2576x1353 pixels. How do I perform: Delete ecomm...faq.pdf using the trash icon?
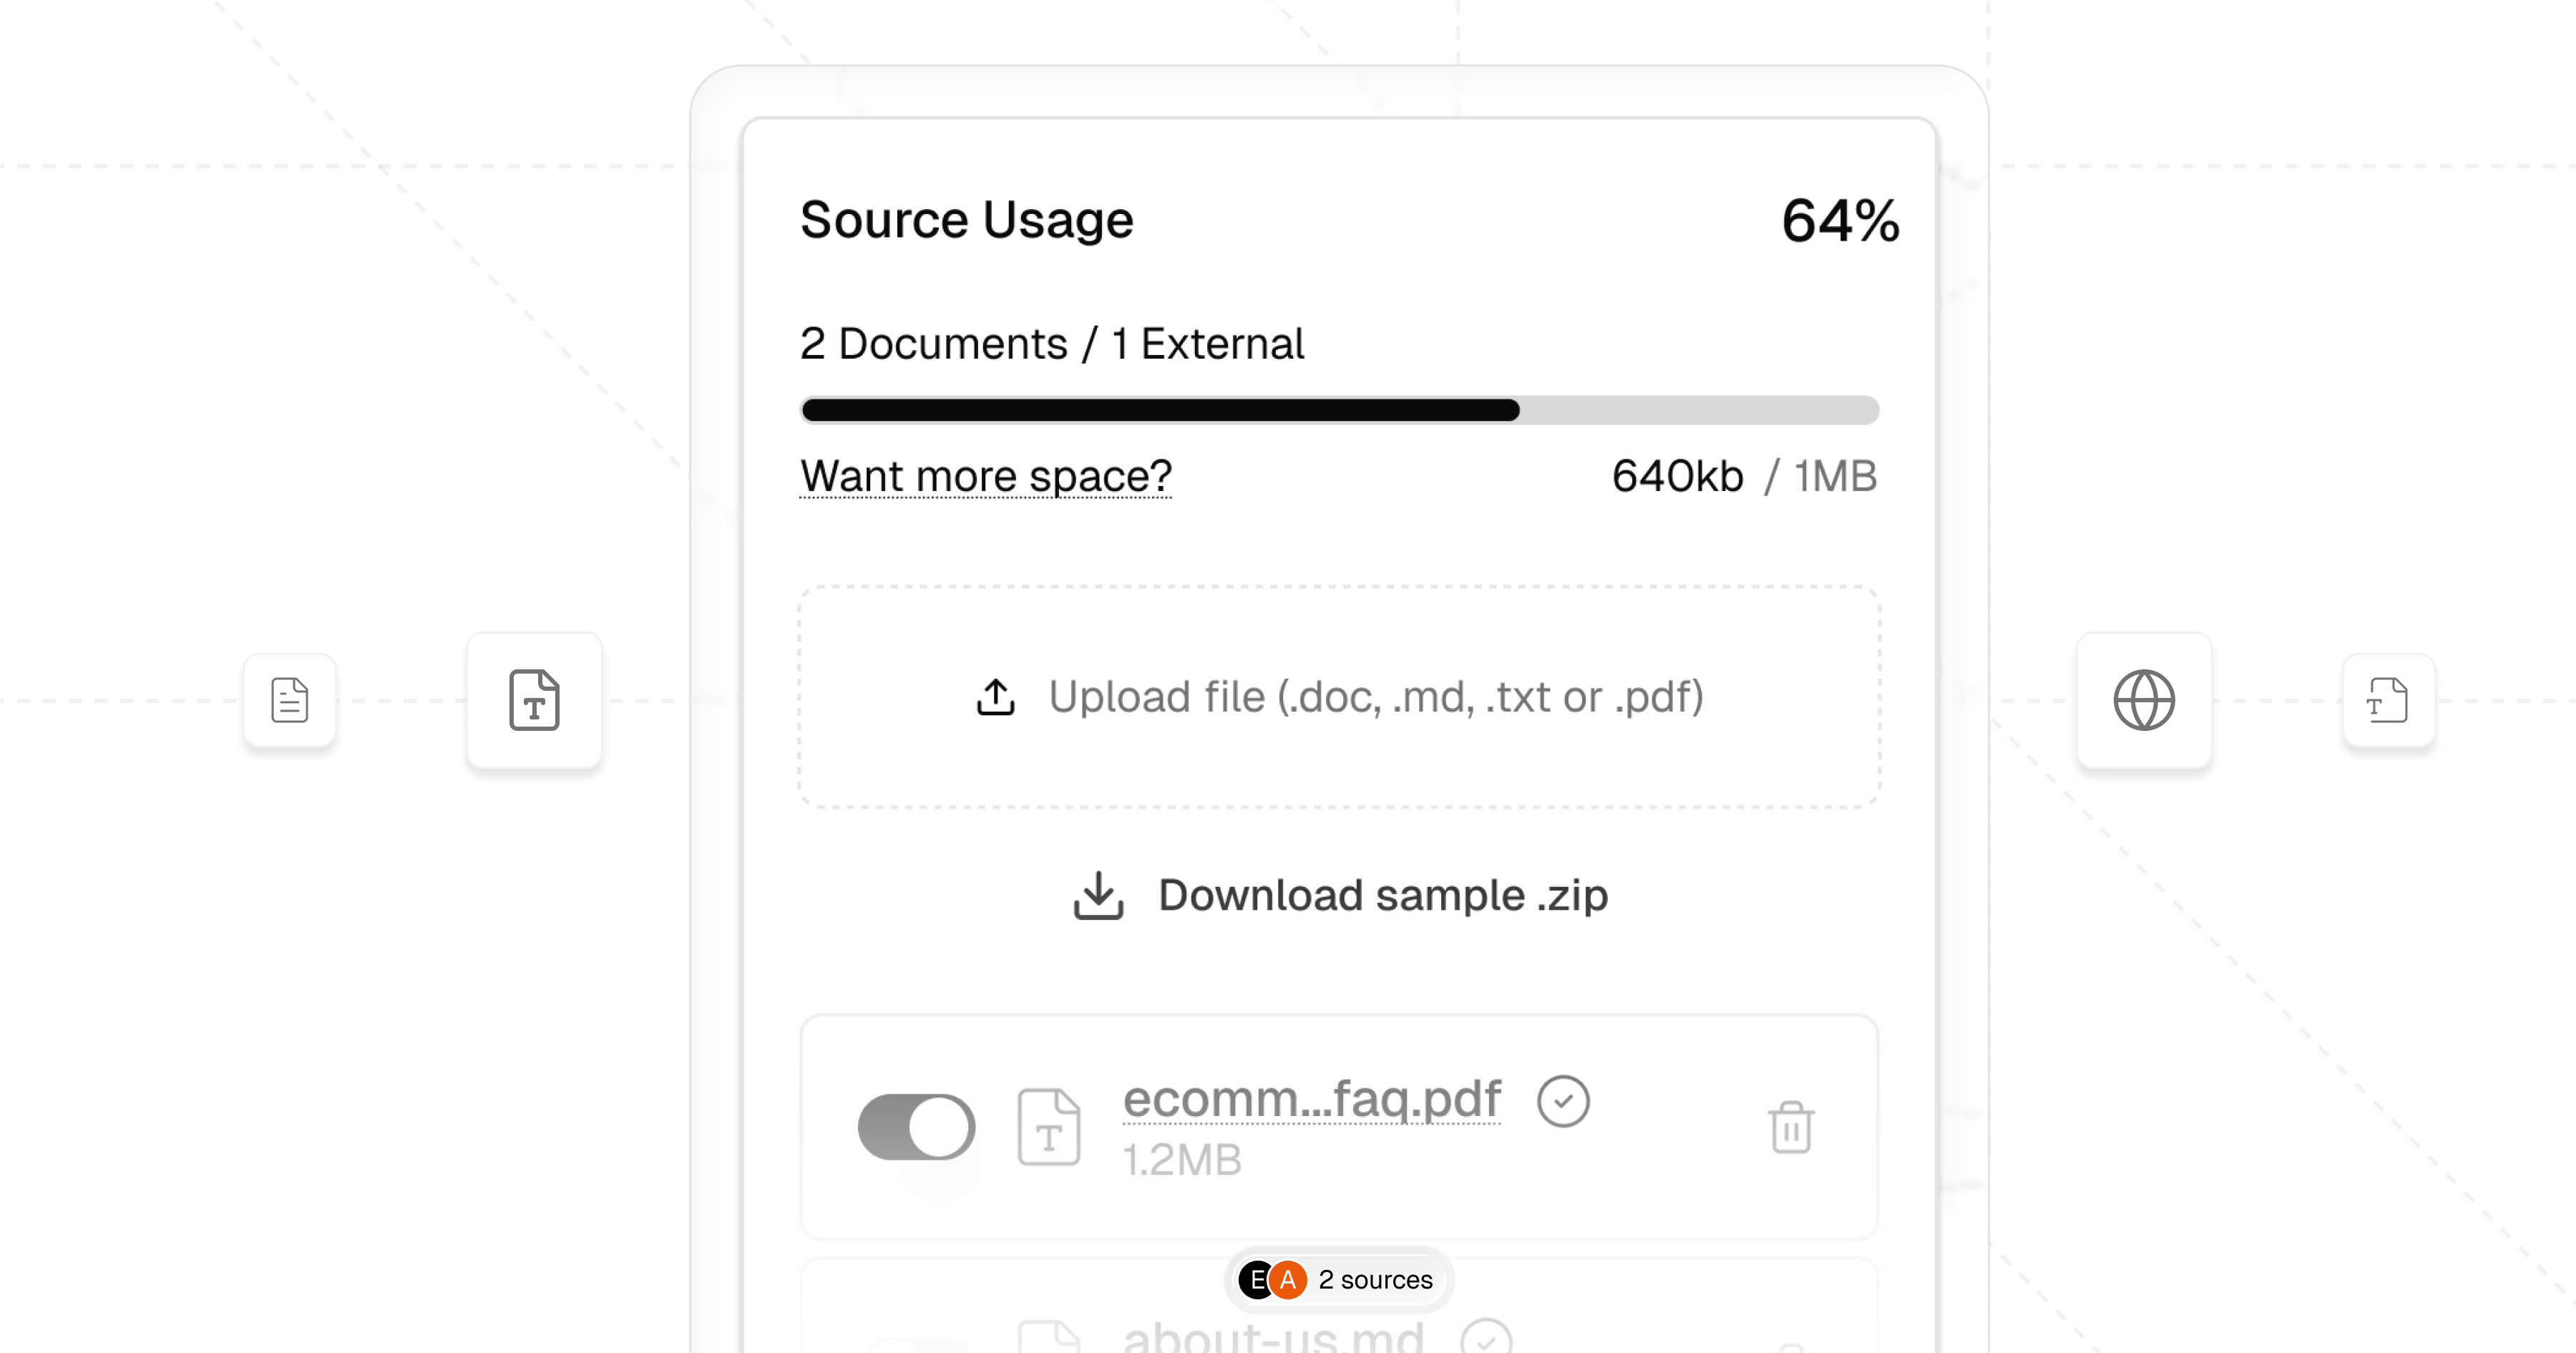coord(1791,1127)
